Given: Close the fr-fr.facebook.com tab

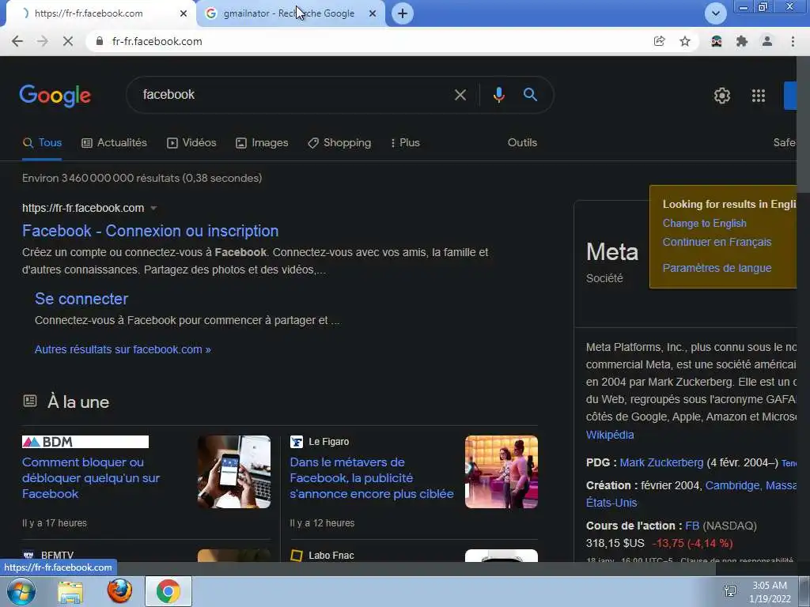Looking at the screenshot, I should point(184,13).
